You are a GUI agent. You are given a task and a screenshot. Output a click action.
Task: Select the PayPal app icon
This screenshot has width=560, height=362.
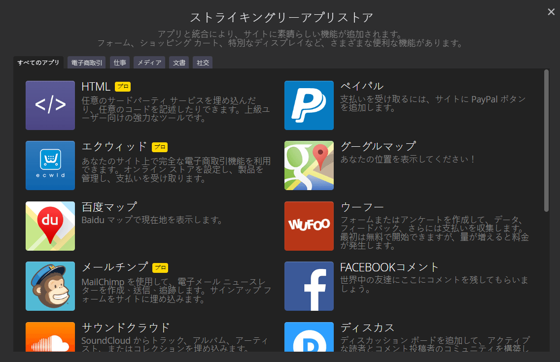pos(309,105)
